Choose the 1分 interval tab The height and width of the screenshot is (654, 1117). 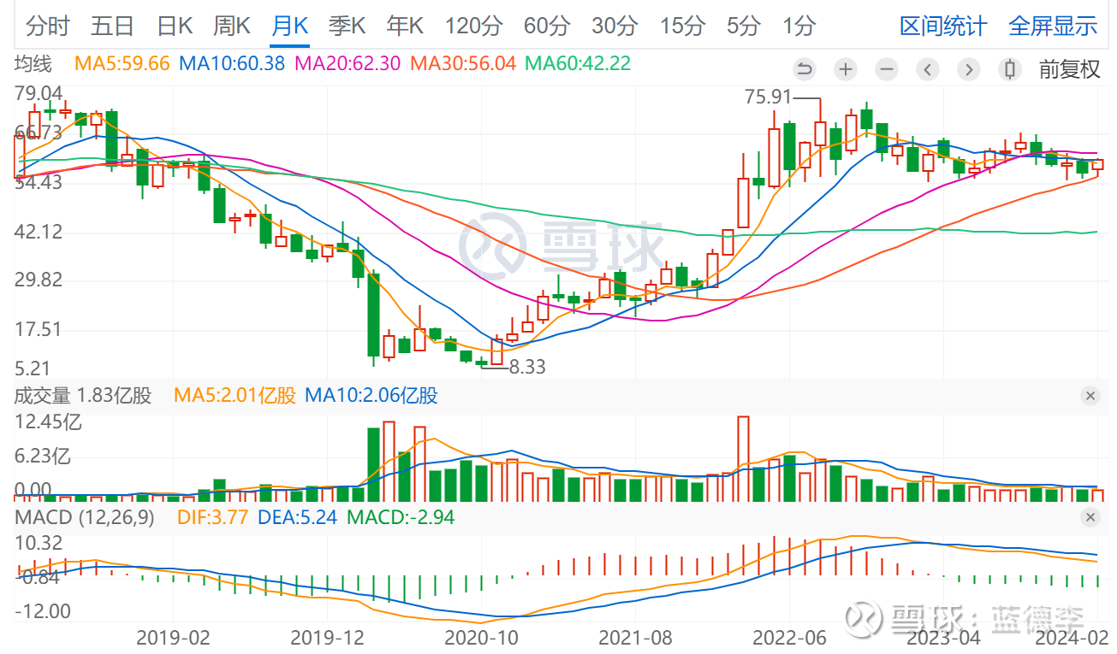coord(799,26)
